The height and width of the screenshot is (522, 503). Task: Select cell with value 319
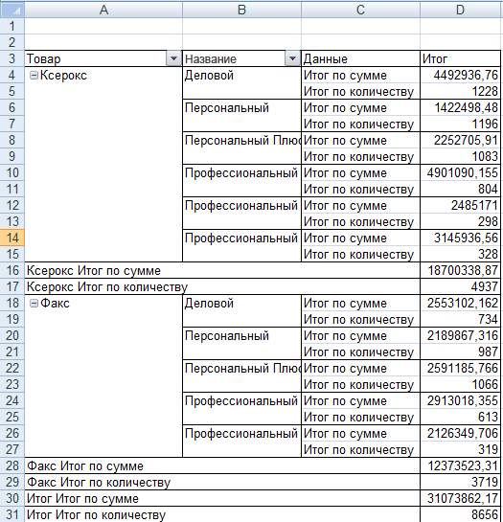[460, 449]
